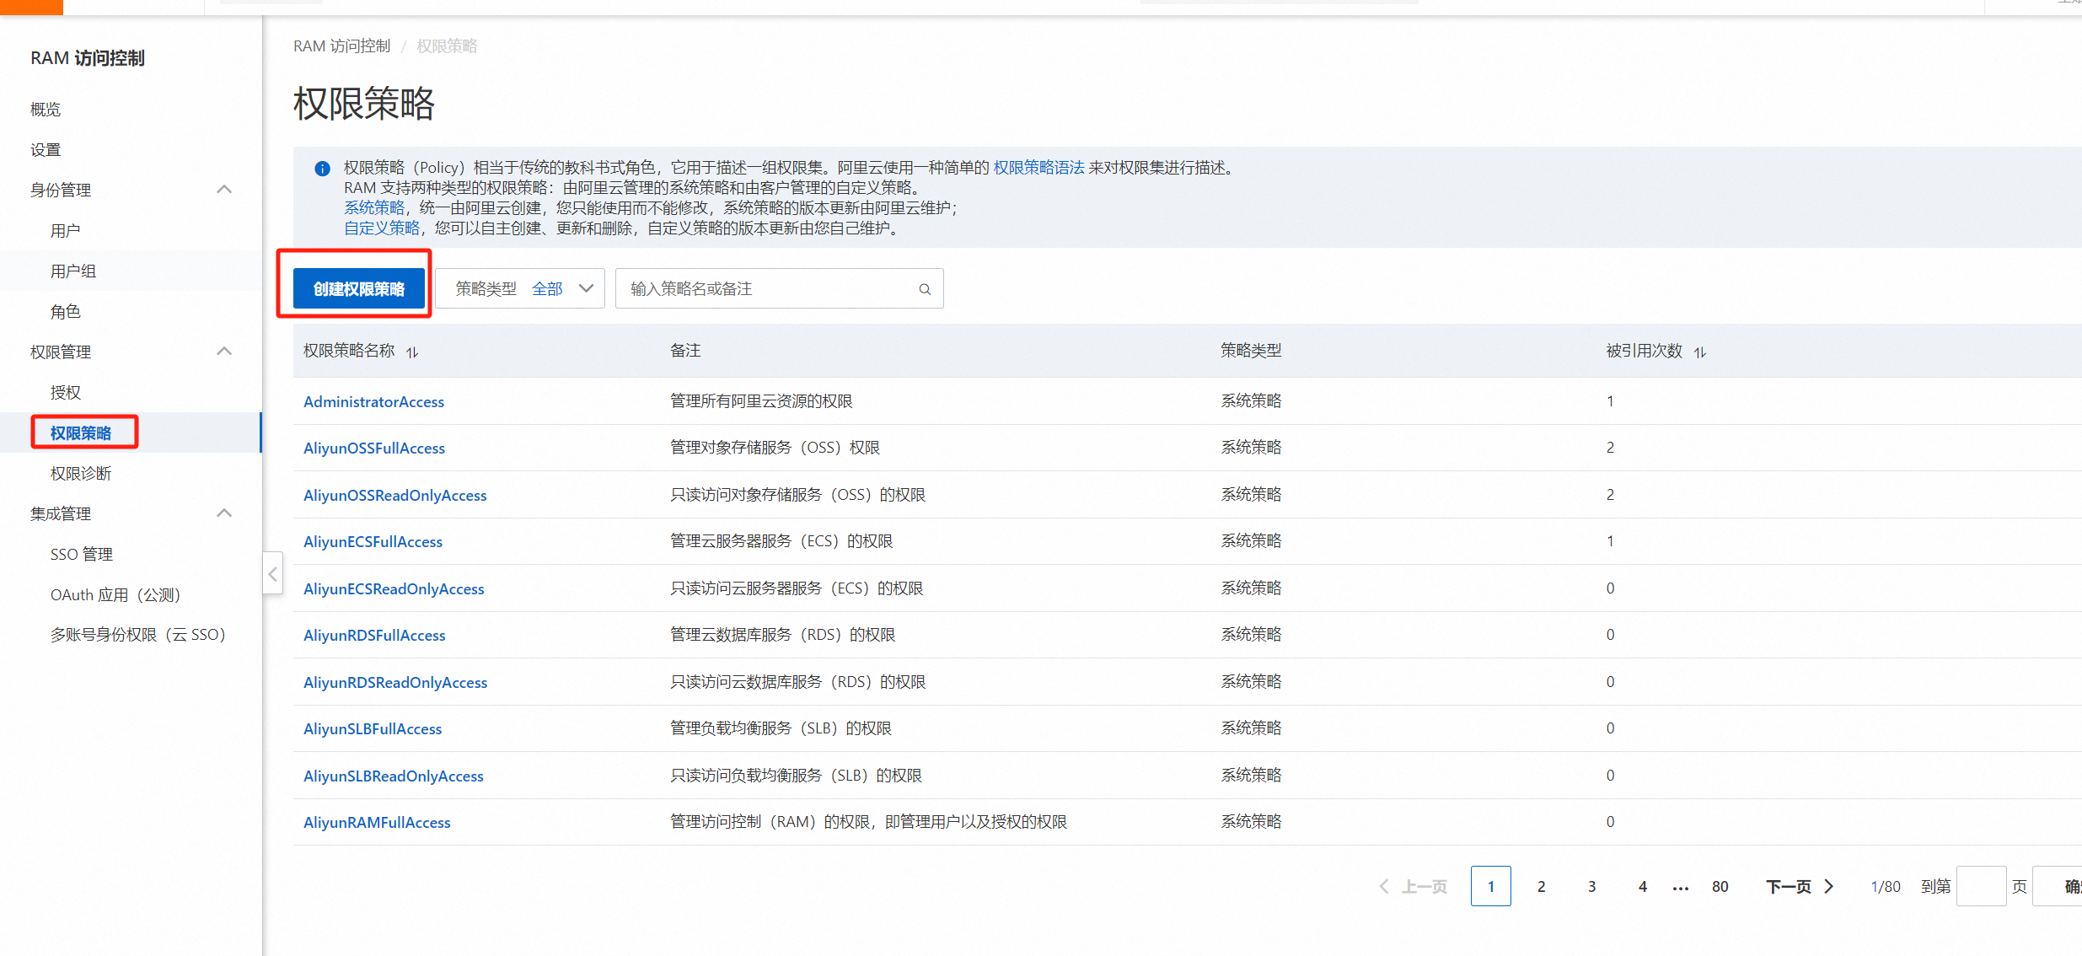Collapse 集成管理 section chevron

tap(224, 513)
